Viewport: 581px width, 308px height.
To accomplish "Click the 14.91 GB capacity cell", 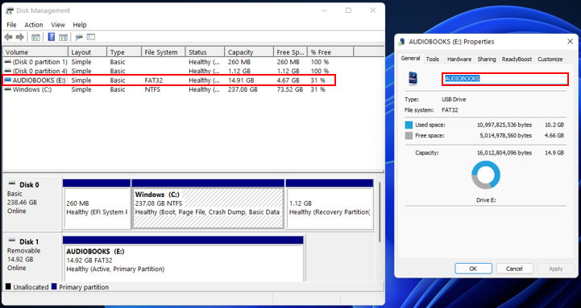I will click(x=241, y=80).
